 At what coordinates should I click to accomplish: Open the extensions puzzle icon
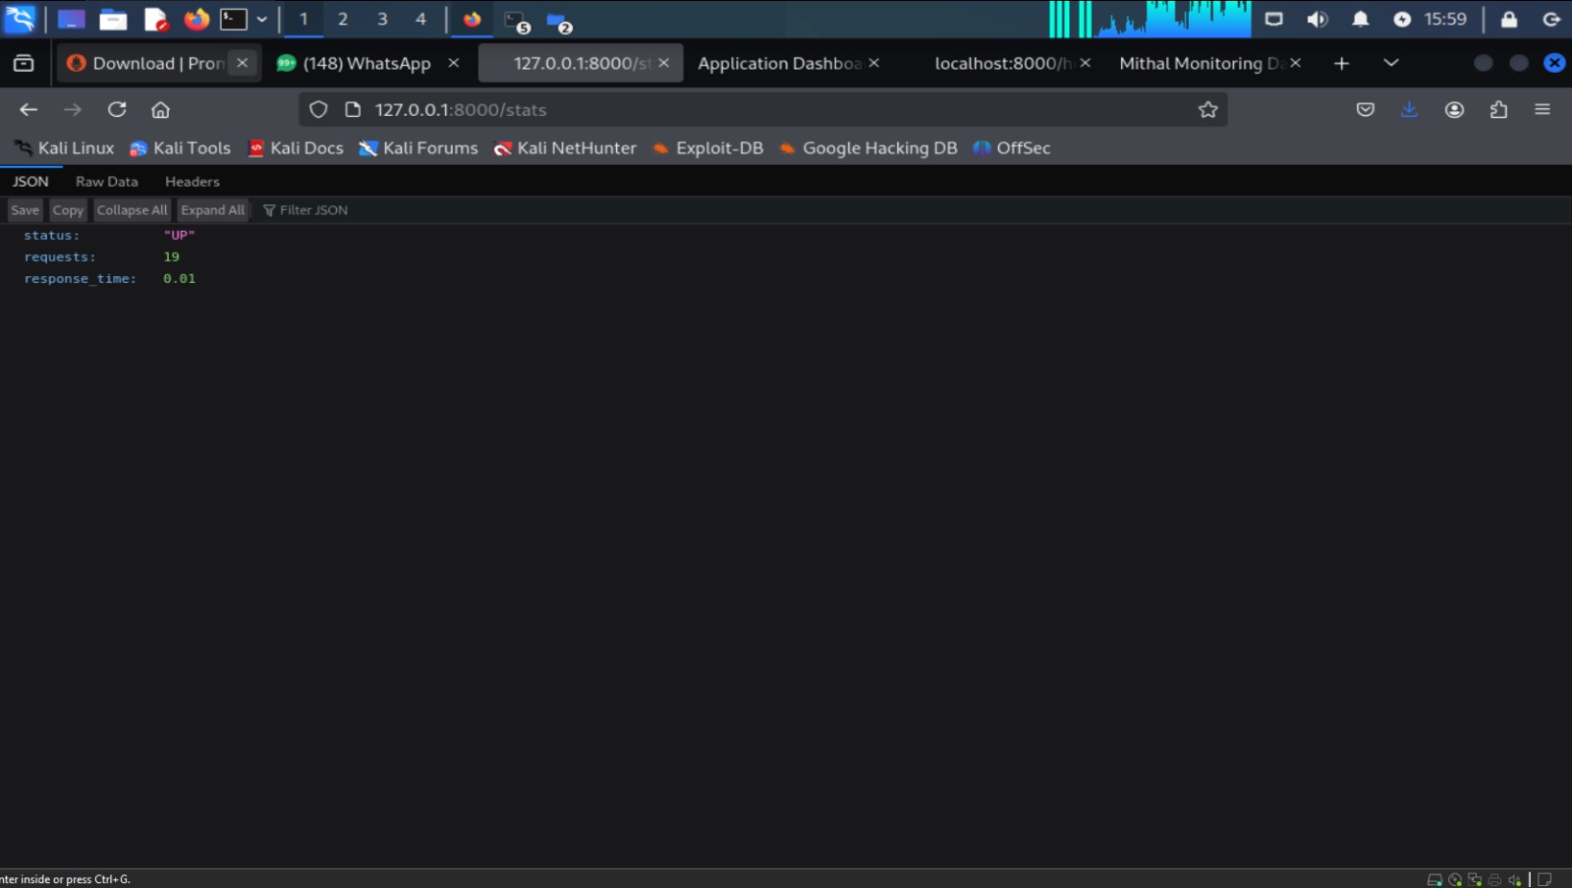click(1499, 109)
